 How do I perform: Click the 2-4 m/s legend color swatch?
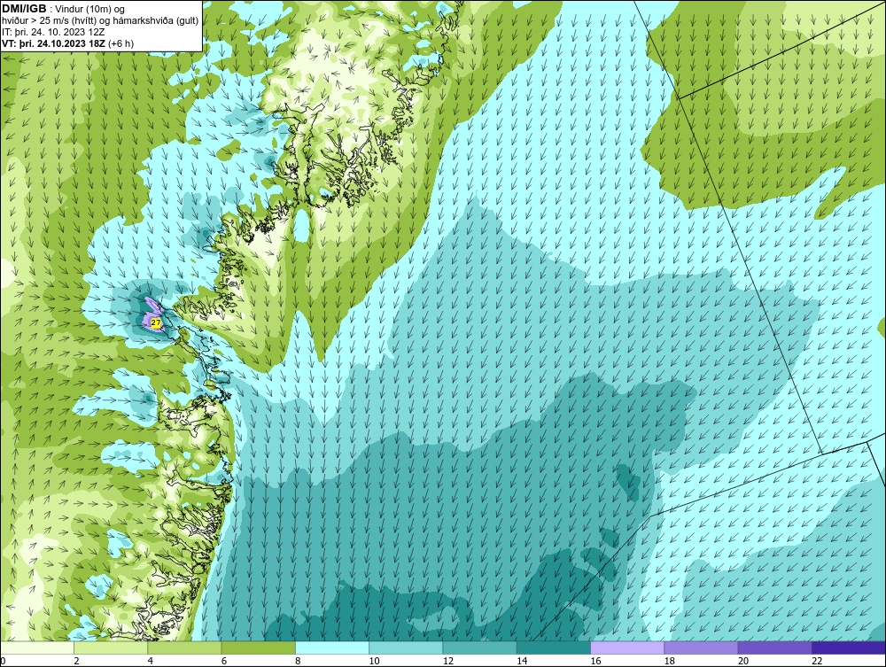click(x=111, y=648)
